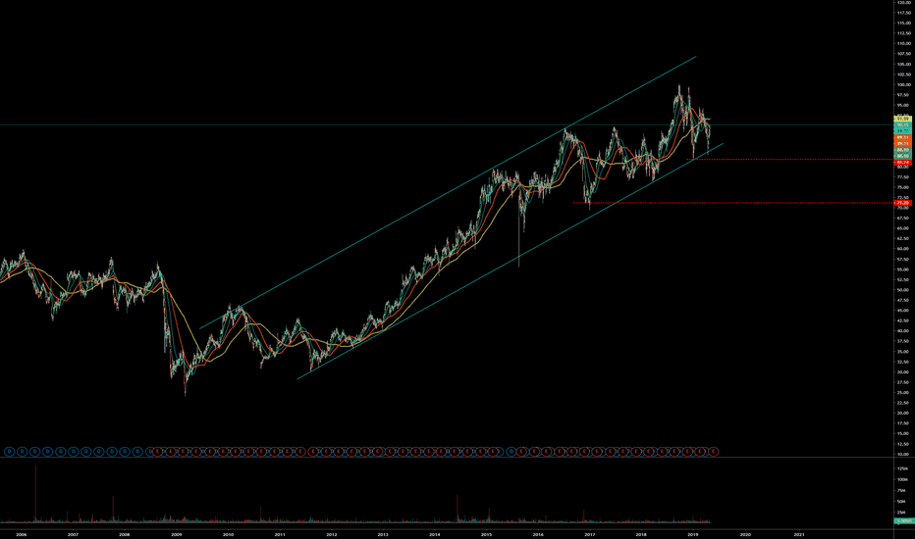Select the 2021 label on the time axis
Image resolution: width=915 pixels, height=539 pixels.
(x=799, y=534)
